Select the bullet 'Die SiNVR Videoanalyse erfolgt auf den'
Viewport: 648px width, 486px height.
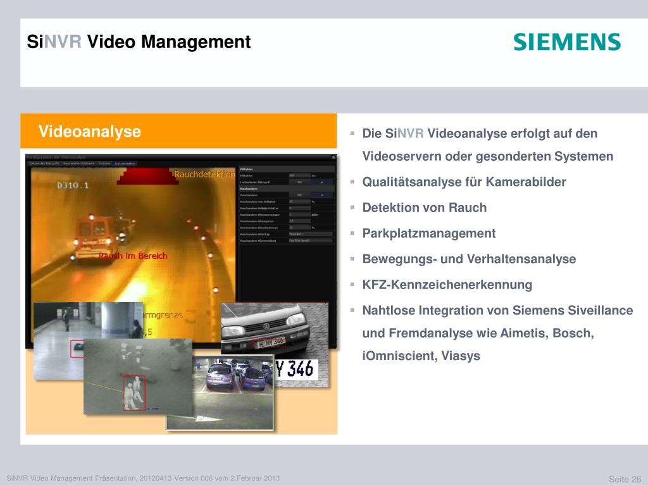click(480, 134)
